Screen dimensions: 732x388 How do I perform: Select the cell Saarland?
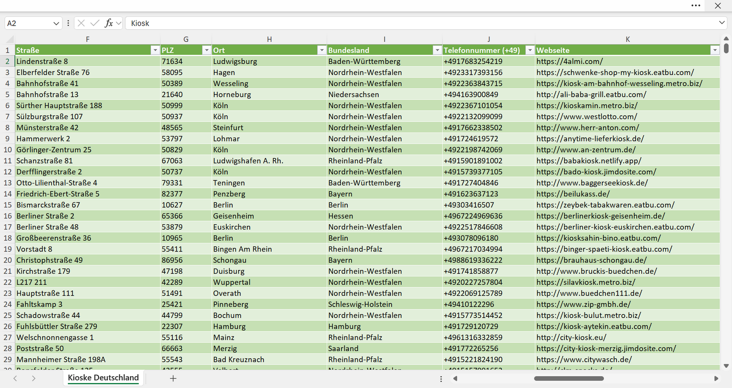point(384,348)
